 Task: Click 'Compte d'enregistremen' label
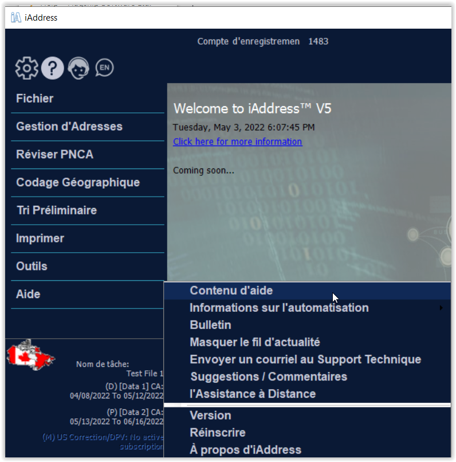pyautogui.click(x=249, y=41)
